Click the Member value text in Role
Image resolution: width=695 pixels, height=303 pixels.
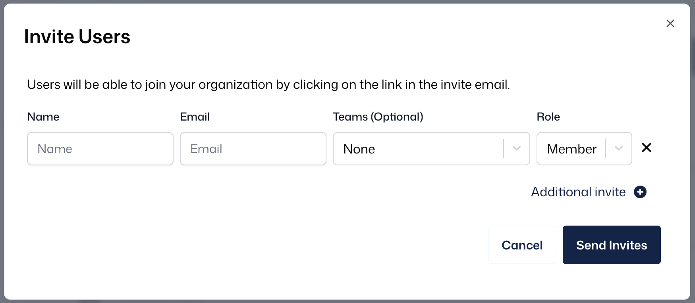click(x=571, y=149)
